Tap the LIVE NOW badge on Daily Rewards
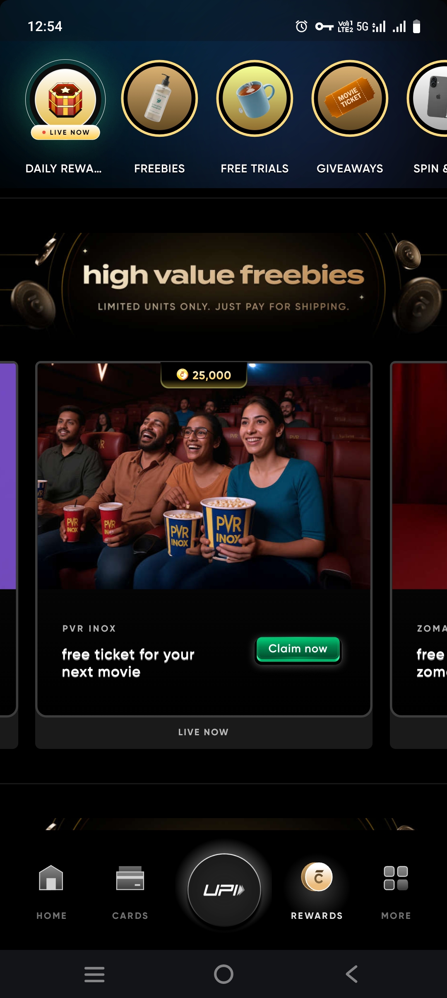This screenshot has width=447, height=998. (65, 132)
